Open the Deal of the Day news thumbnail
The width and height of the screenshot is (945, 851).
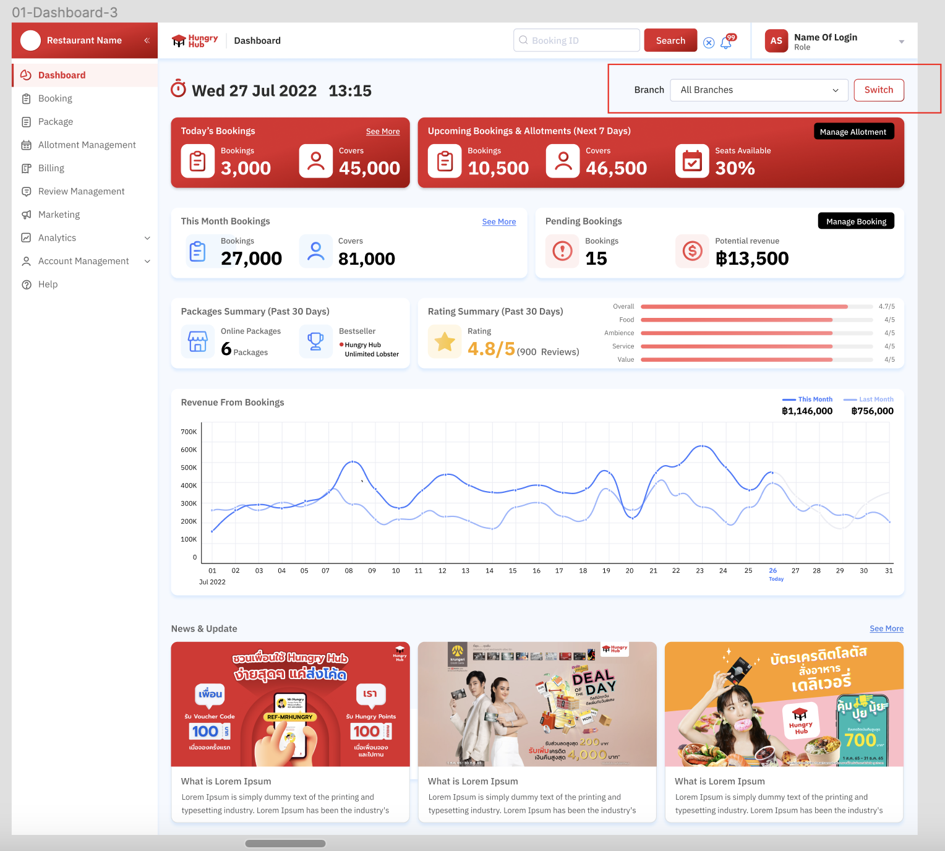(537, 704)
